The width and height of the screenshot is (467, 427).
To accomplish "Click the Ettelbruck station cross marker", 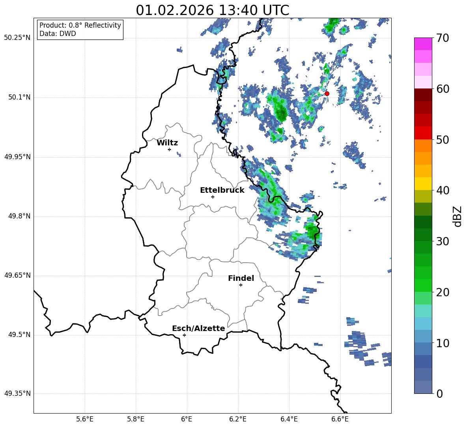I will click(213, 197).
